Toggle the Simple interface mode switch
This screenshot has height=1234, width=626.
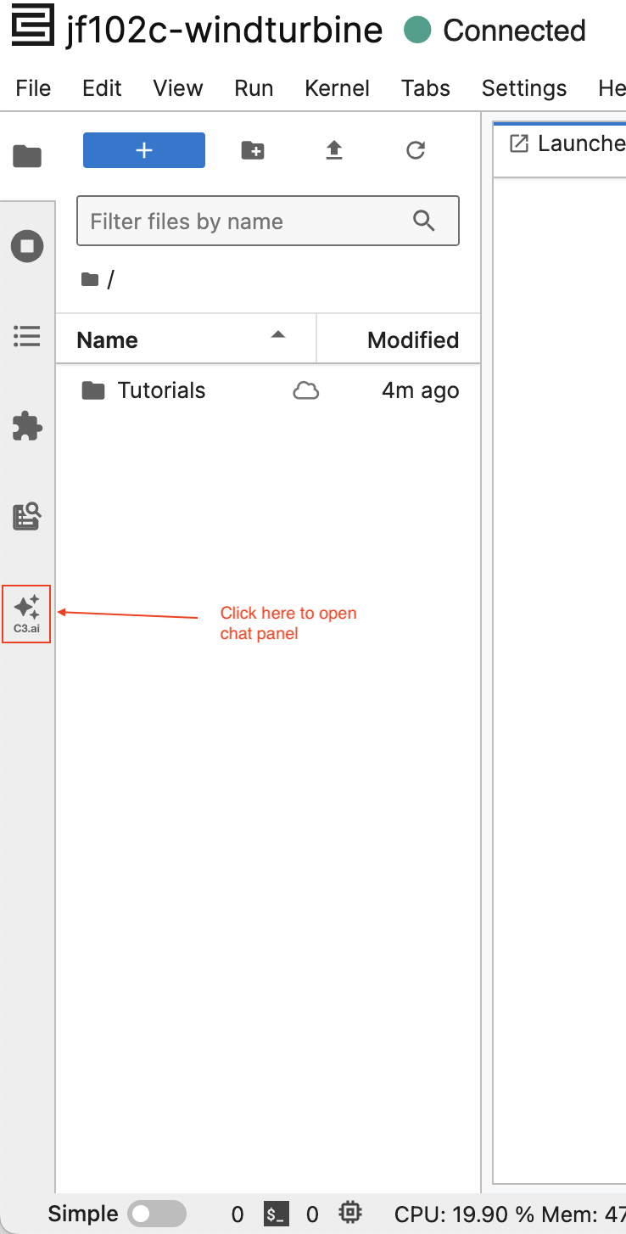pyautogui.click(x=157, y=1214)
